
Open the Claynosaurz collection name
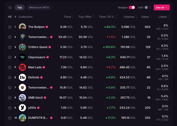pos(37,57)
